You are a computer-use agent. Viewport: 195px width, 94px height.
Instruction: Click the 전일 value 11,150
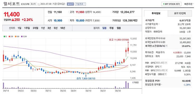coord(58,12)
